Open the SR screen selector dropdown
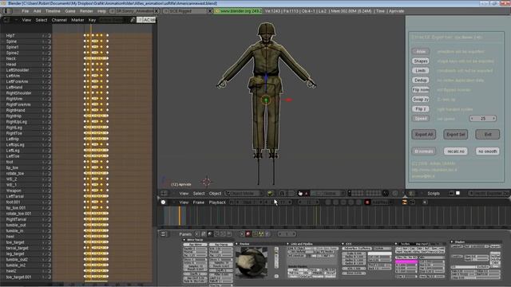This screenshot has height=287, width=511. pyautogui.click(x=113, y=11)
